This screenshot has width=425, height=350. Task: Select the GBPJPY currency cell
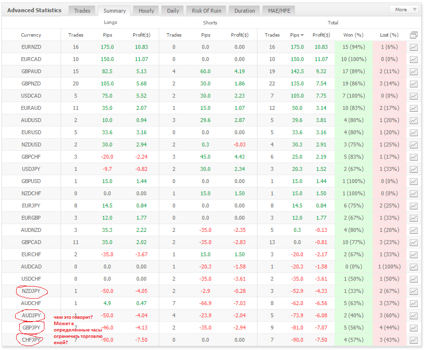[x=31, y=328]
